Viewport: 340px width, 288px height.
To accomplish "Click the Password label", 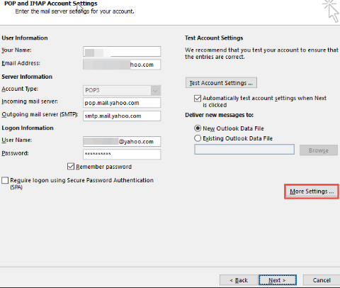I will (x=15, y=153).
